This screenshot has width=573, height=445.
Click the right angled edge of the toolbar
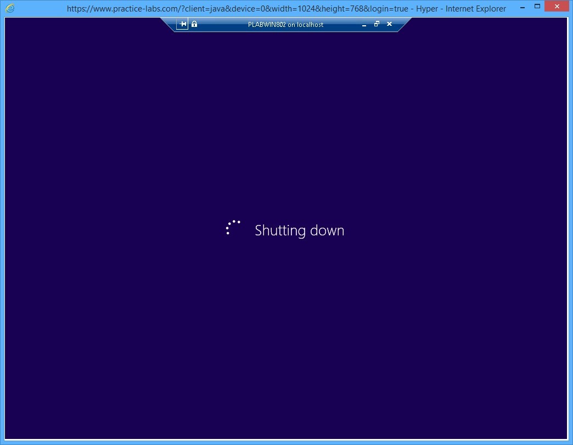402,24
